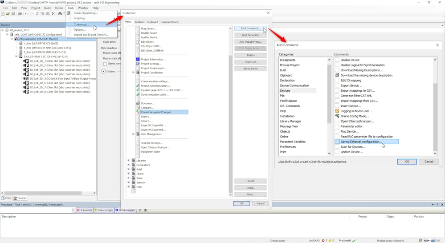
Task: Select Persistent Variables in Categories list
Action: tap(293, 142)
